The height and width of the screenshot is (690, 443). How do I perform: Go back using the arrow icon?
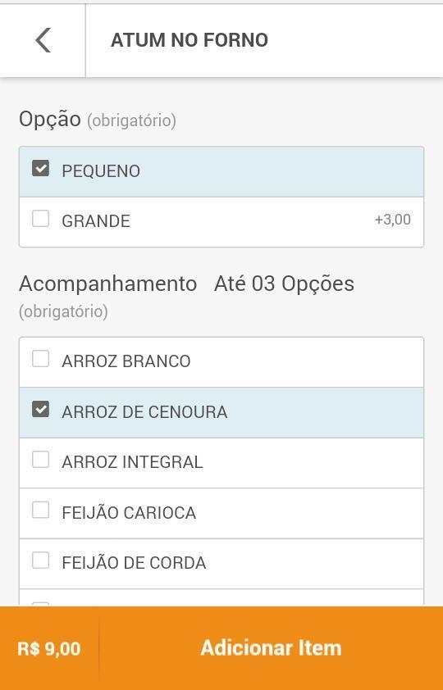[x=43, y=40]
